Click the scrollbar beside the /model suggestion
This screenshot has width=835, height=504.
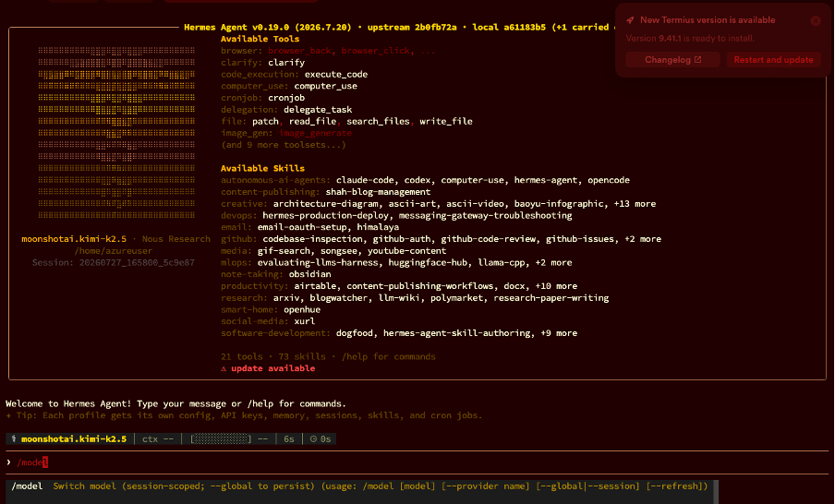pos(716,492)
